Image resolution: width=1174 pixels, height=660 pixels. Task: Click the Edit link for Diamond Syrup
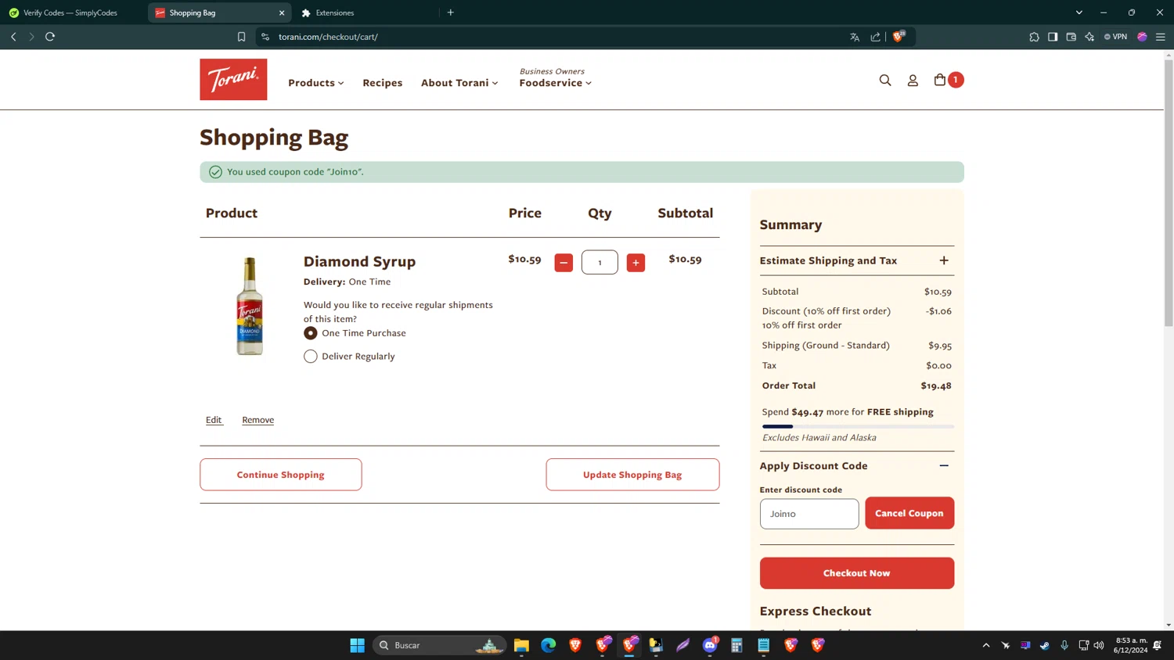click(x=214, y=420)
